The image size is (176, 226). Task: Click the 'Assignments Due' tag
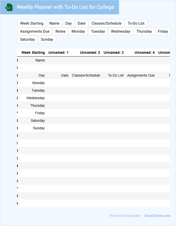point(35,31)
